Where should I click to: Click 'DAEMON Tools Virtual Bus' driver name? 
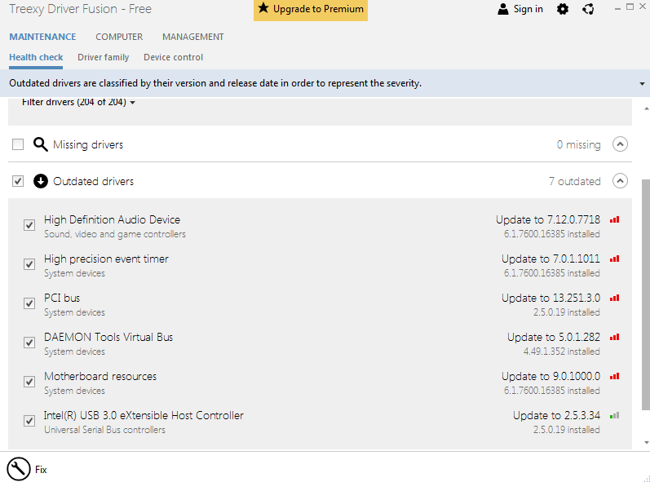108,337
